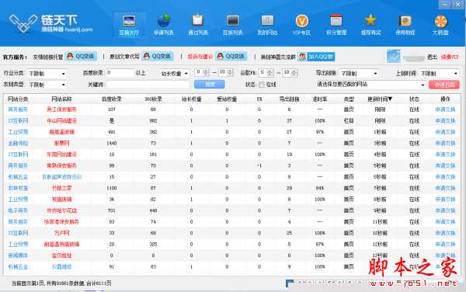This screenshot has width=466, height=292.
Task: Click the red link next to 退出
Action: click(450, 57)
